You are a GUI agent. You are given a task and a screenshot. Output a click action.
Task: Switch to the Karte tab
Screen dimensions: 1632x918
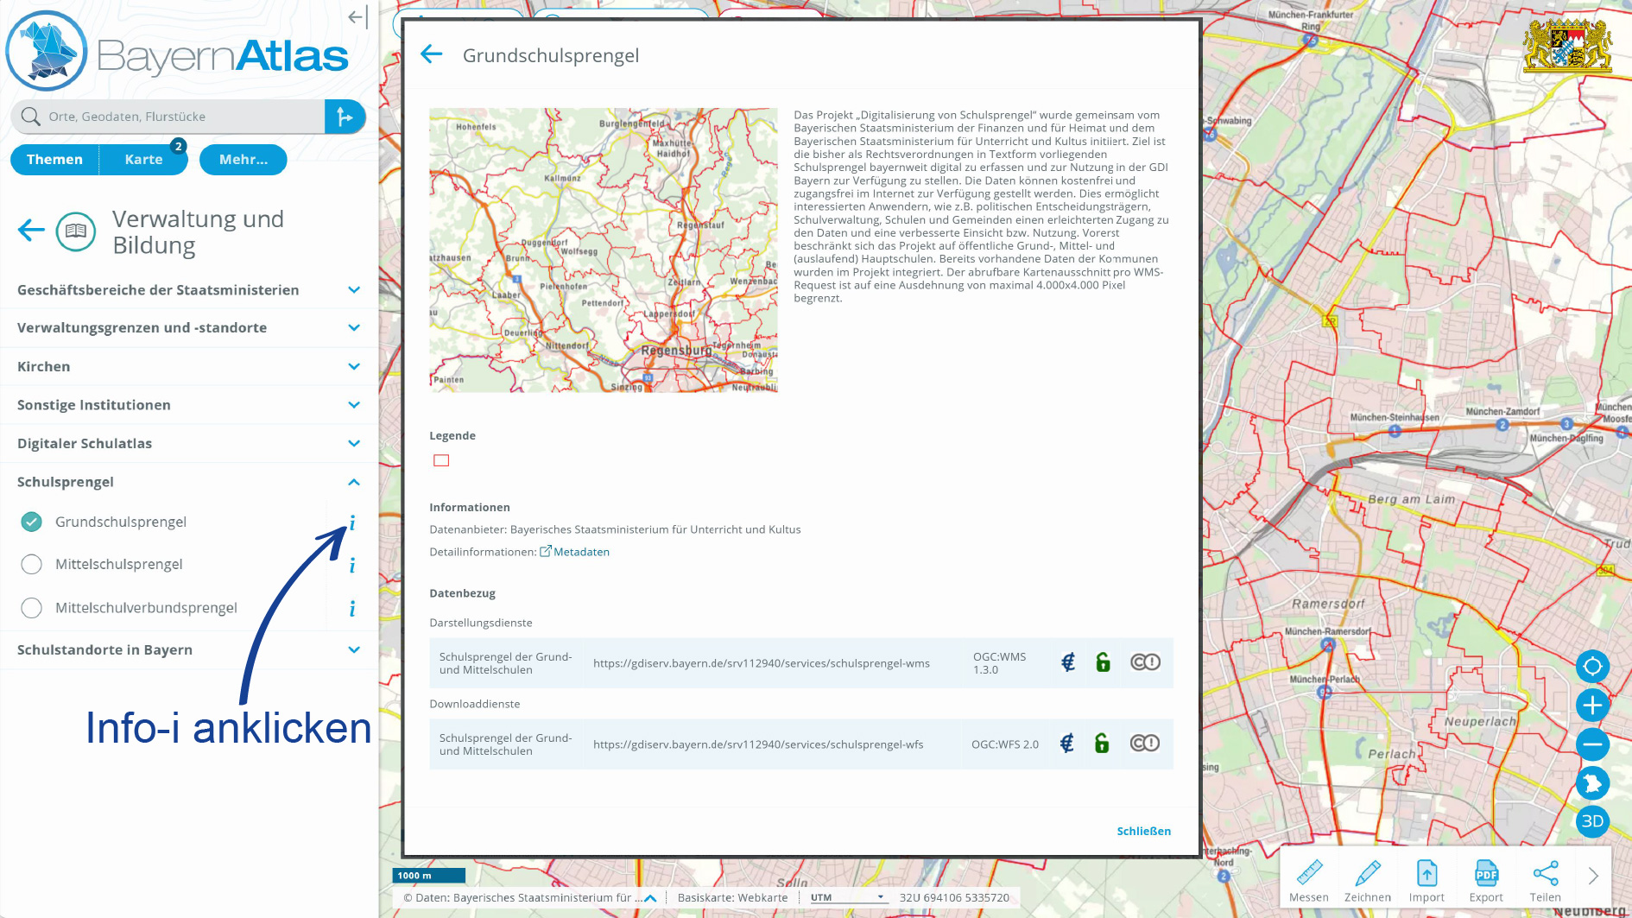tap(143, 160)
